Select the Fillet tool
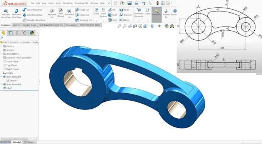This screenshot has width=262, height=144. click(97, 12)
